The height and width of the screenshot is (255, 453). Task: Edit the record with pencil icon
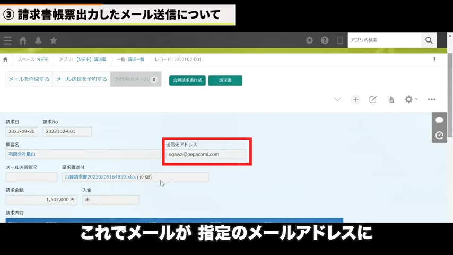click(x=373, y=99)
